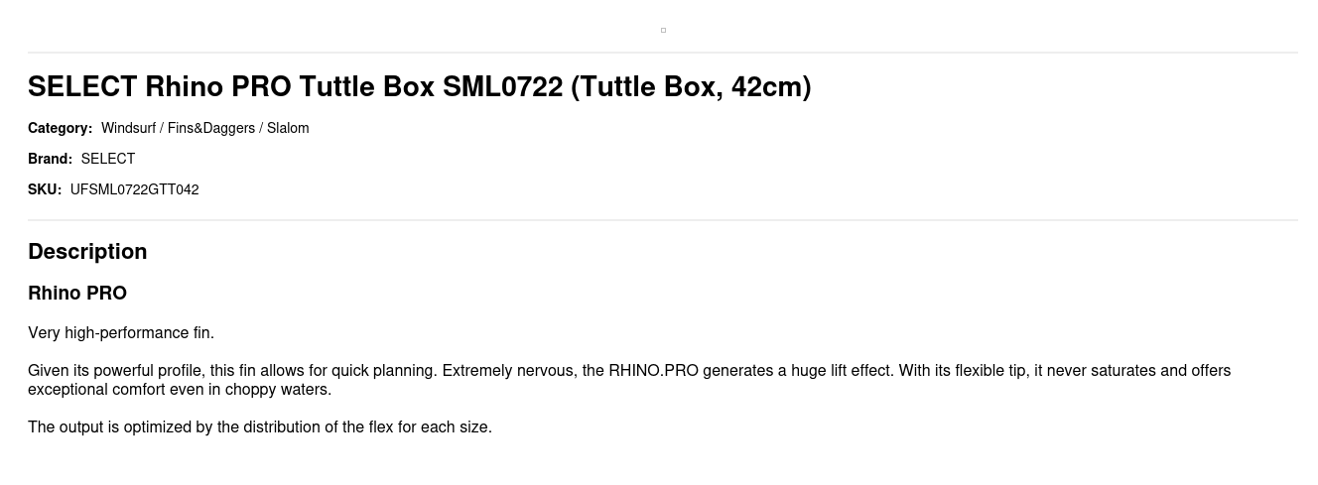
Task: Click the 'output is optimized' sentence
Action: tap(260, 427)
